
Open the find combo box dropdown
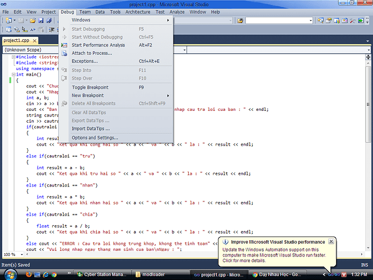[310, 21]
